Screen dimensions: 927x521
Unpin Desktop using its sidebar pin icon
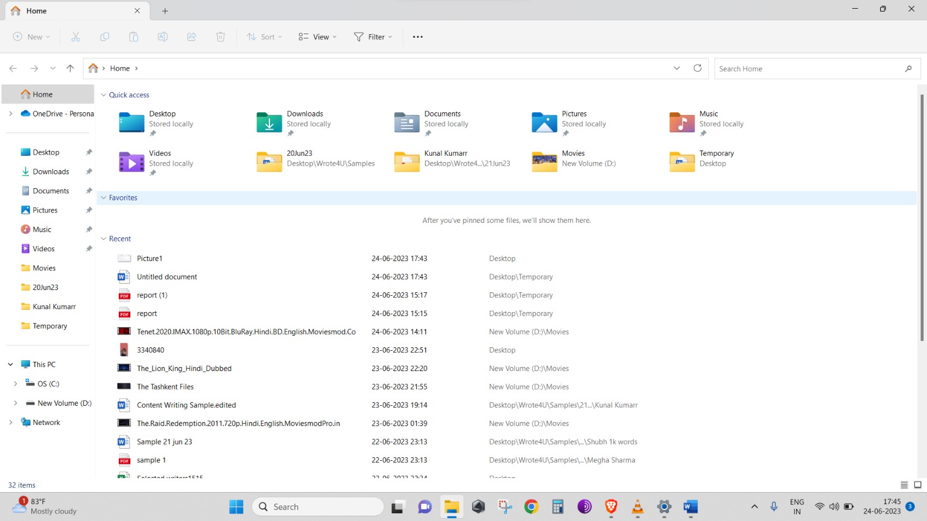(x=89, y=152)
